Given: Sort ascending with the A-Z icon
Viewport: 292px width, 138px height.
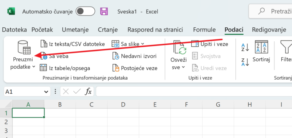Looking at the screenshot, I should coord(245,47).
